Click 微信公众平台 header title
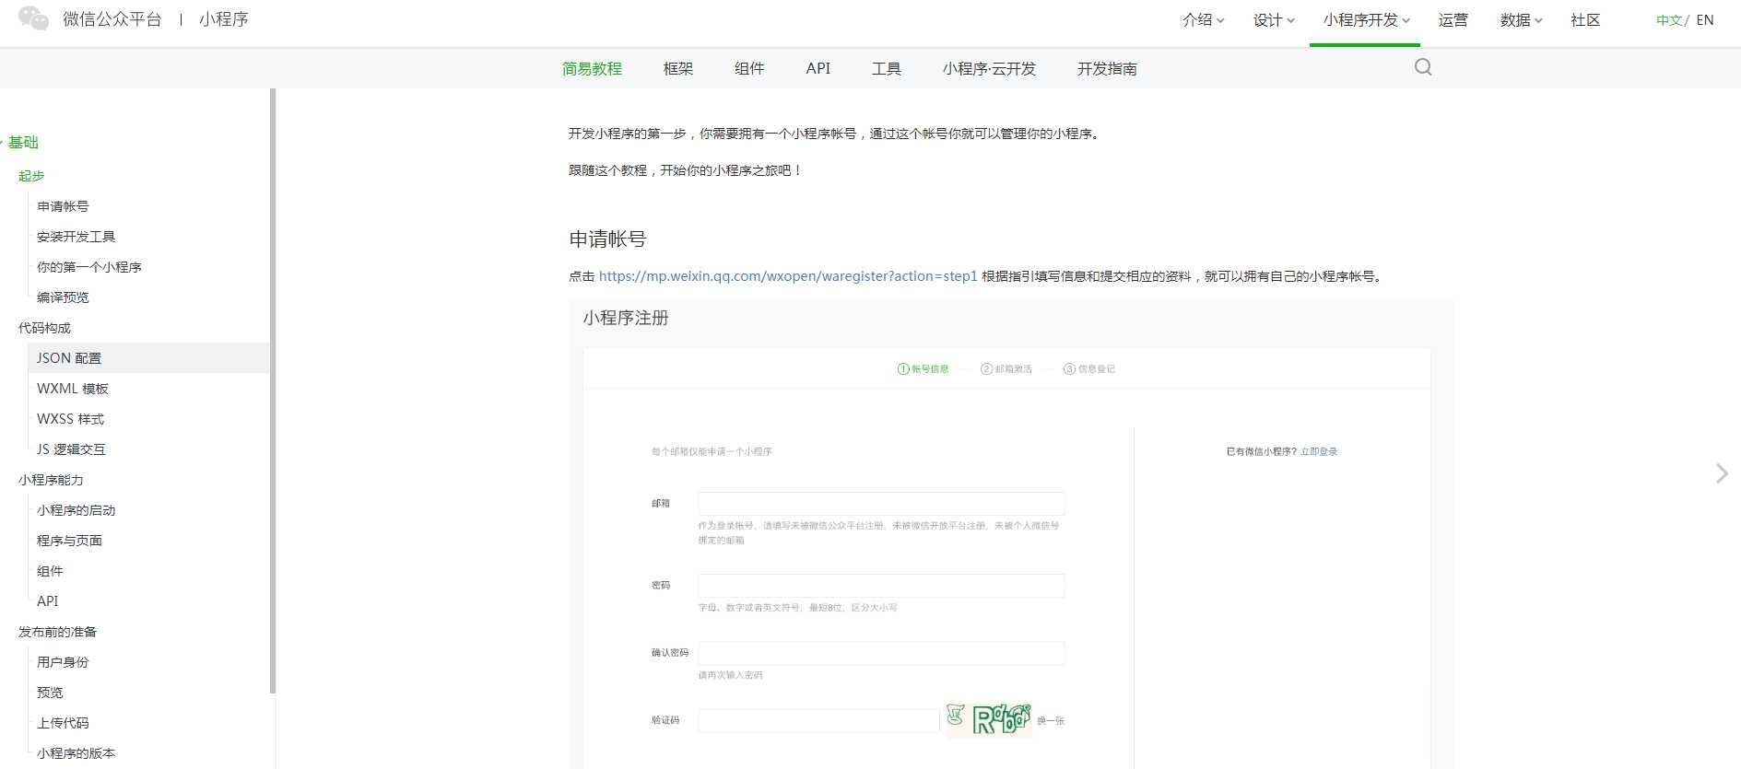Viewport: 1741px width, 769px height. pyautogui.click(x=112, y=19)
